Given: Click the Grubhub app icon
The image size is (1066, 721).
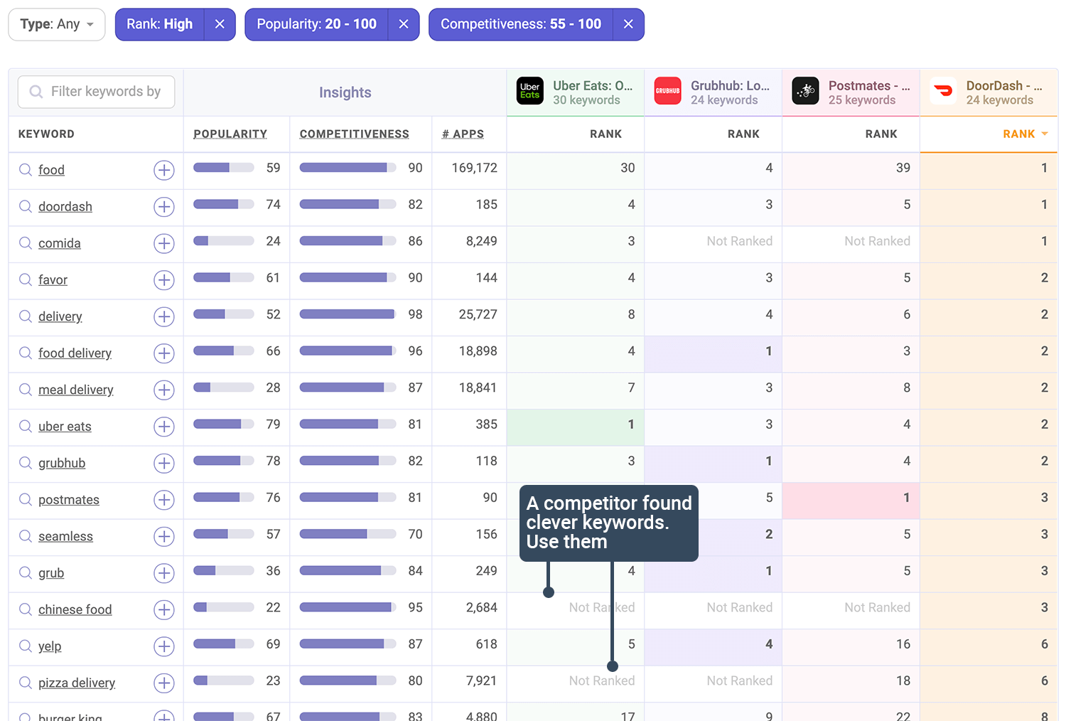Looking at the screenshot, I should click(667, 91).
